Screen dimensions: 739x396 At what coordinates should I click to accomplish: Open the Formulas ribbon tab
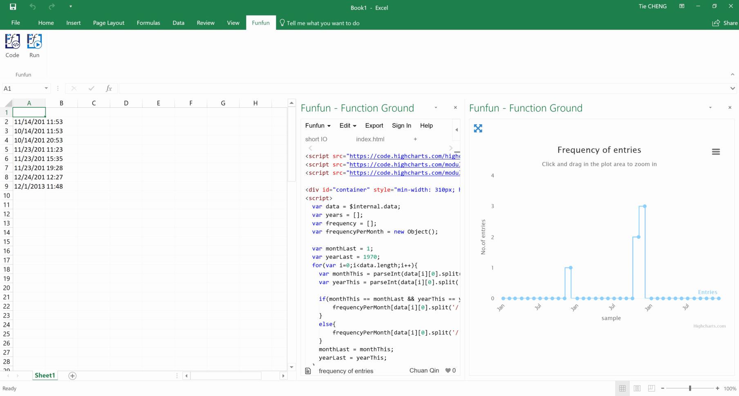[x=148, y=23]
